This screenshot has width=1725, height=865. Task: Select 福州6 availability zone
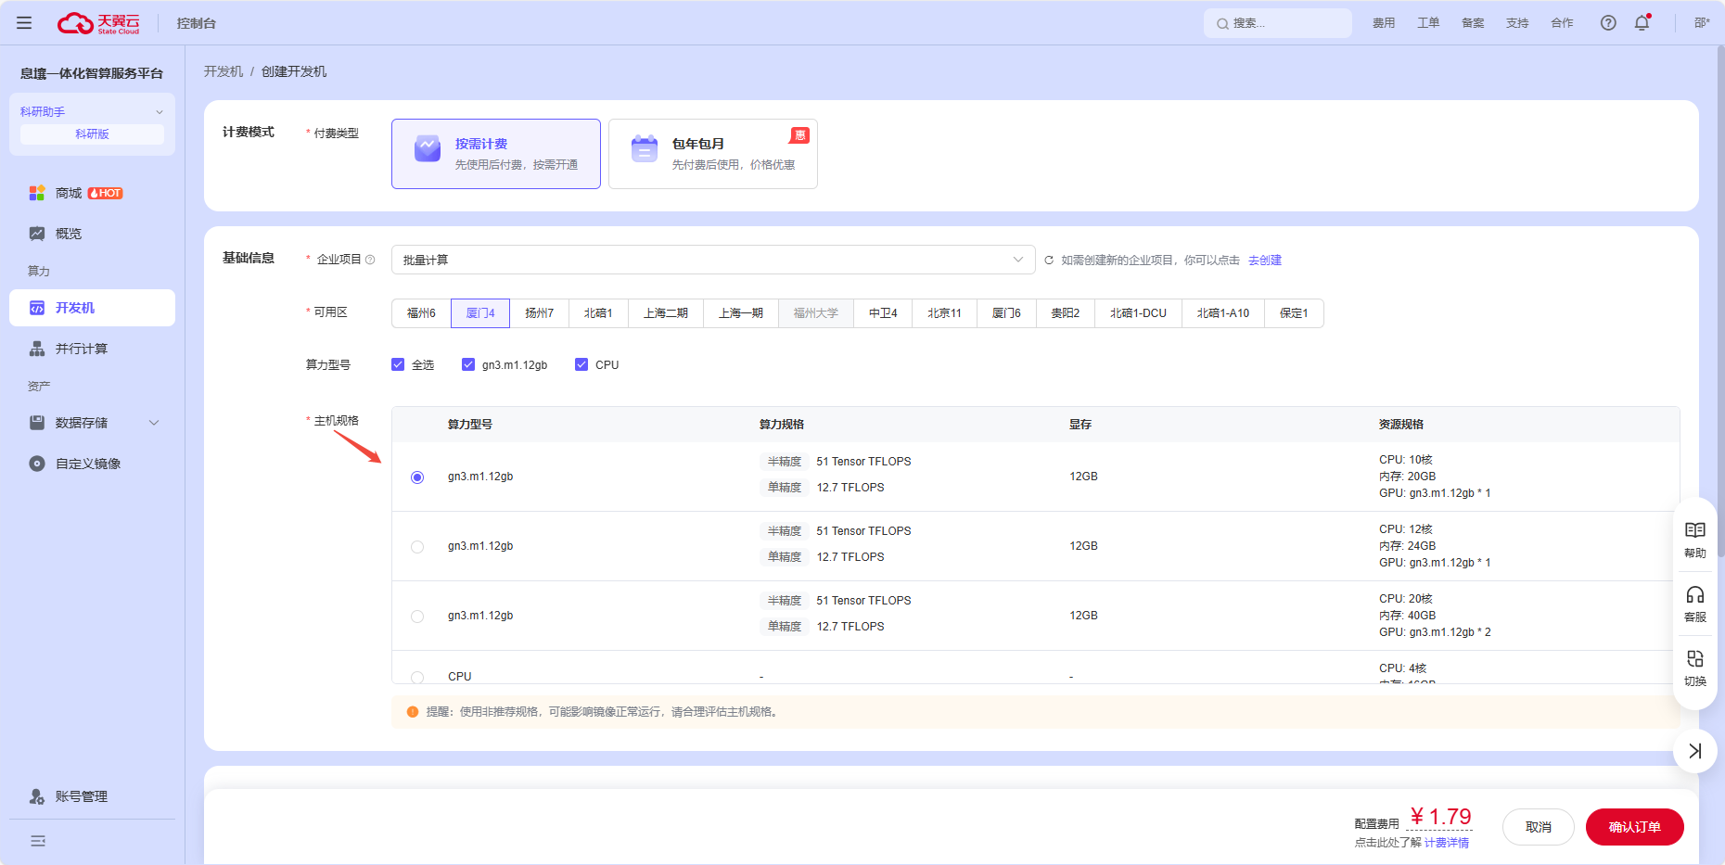(421, 313)
